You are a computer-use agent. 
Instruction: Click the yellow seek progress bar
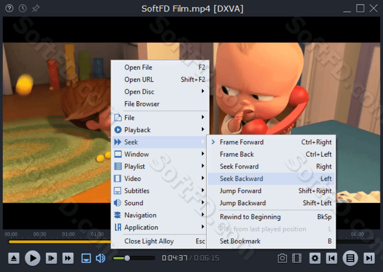60,242
